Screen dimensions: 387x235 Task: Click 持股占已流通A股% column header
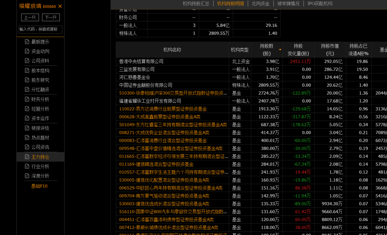[358, 50]
